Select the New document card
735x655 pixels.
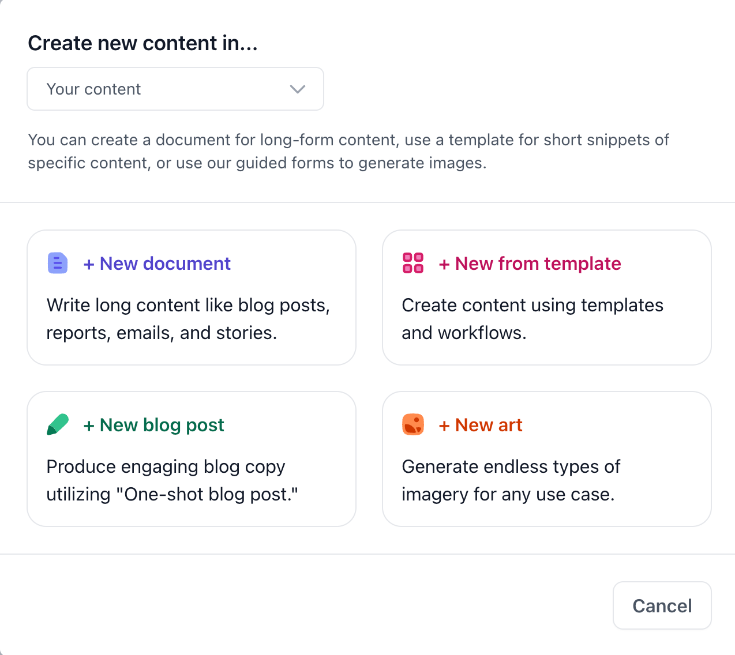tap(191, 297)
